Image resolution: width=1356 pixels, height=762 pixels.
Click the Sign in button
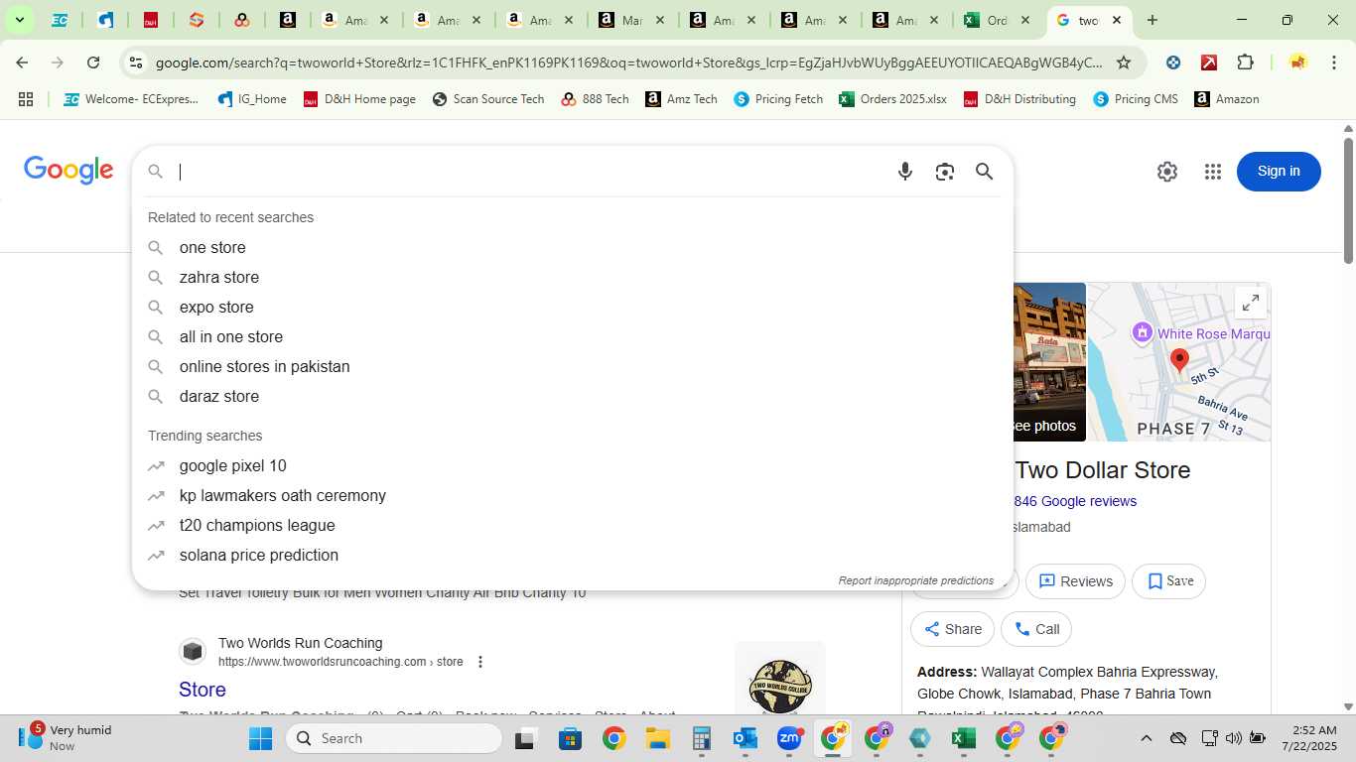click(x=1279, y=172)
